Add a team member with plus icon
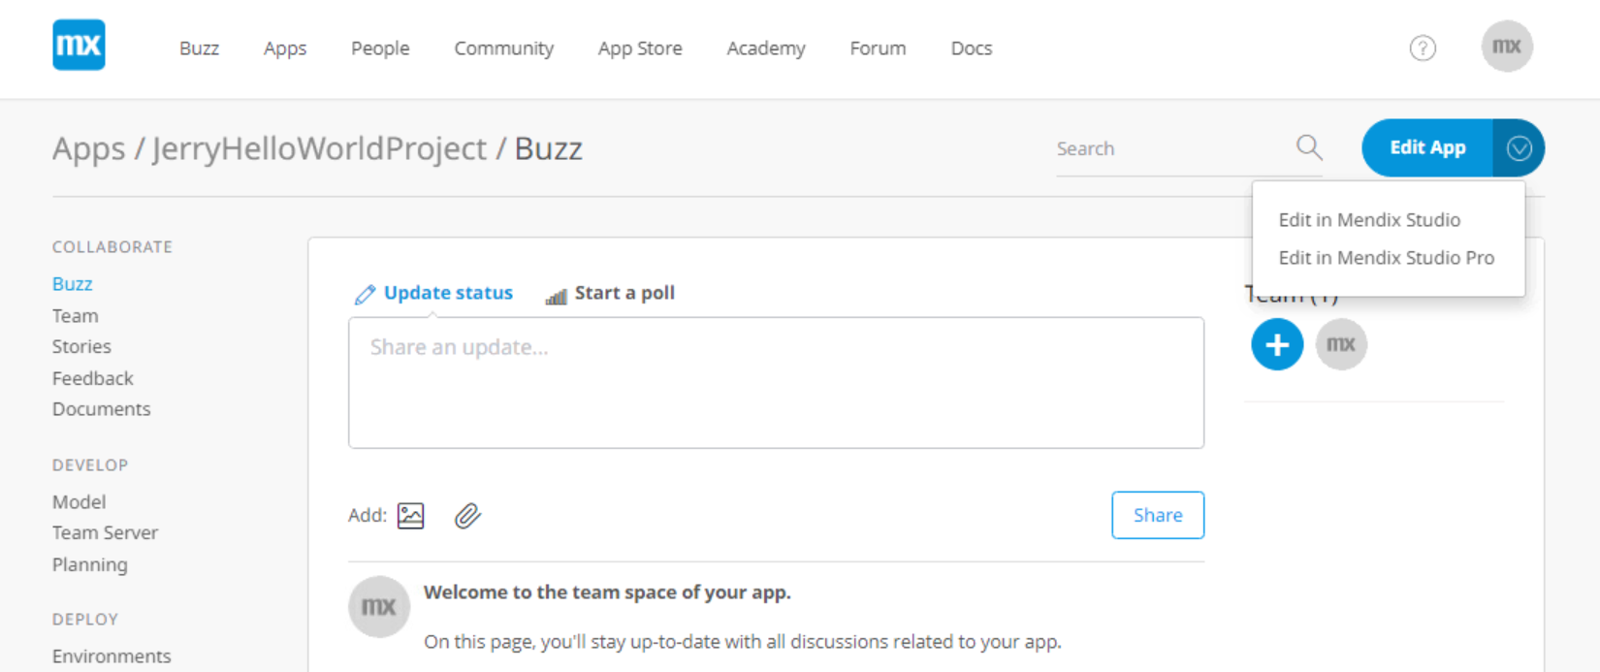Viewport: 1600px width, 672px height. tap(1277, 344)
